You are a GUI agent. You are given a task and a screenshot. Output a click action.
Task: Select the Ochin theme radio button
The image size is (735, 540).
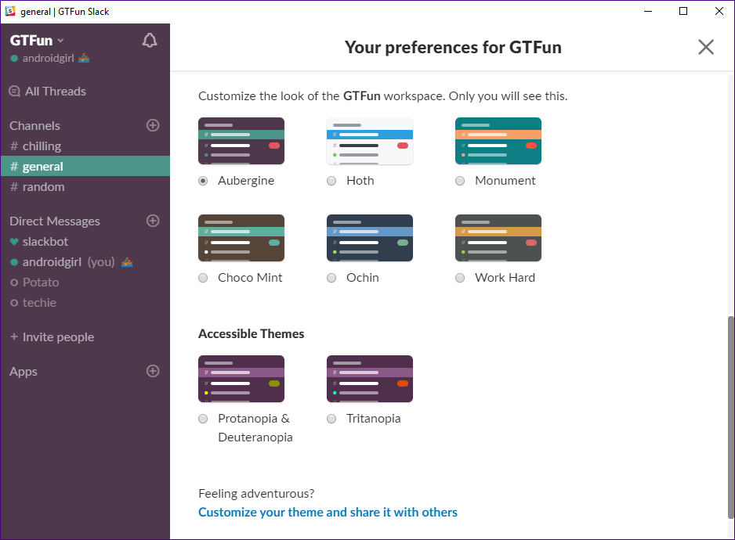[331, 278]
